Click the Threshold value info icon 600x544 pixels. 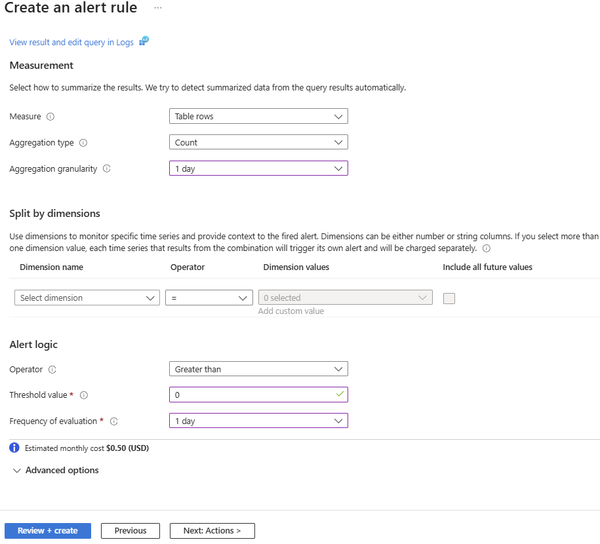pyautogui.click(x=84, y=395)
